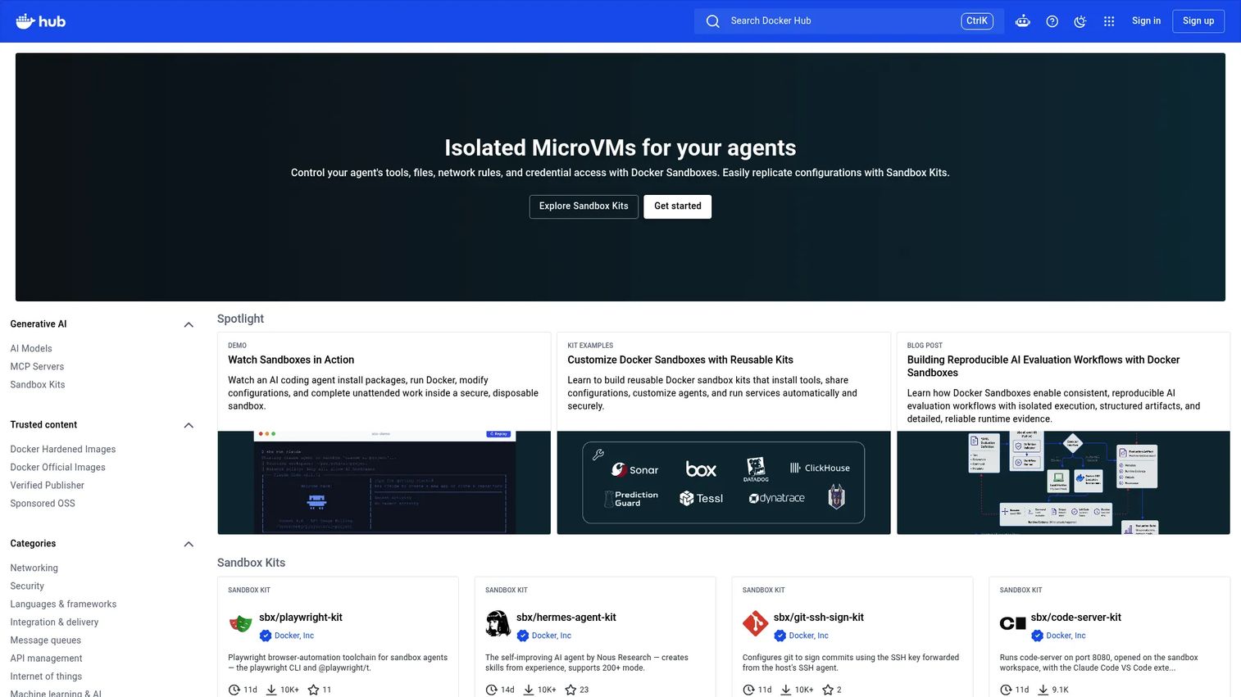Click the Sign up button
1241x697 pixels.
[x=1198, y=21]
